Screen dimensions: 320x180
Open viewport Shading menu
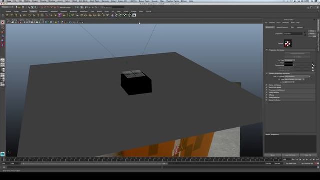(14, 20)
